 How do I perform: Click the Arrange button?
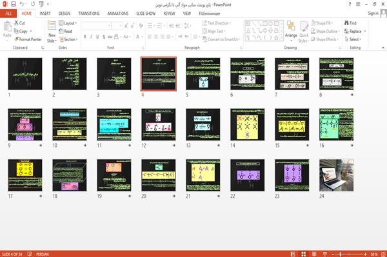[292, 31]
